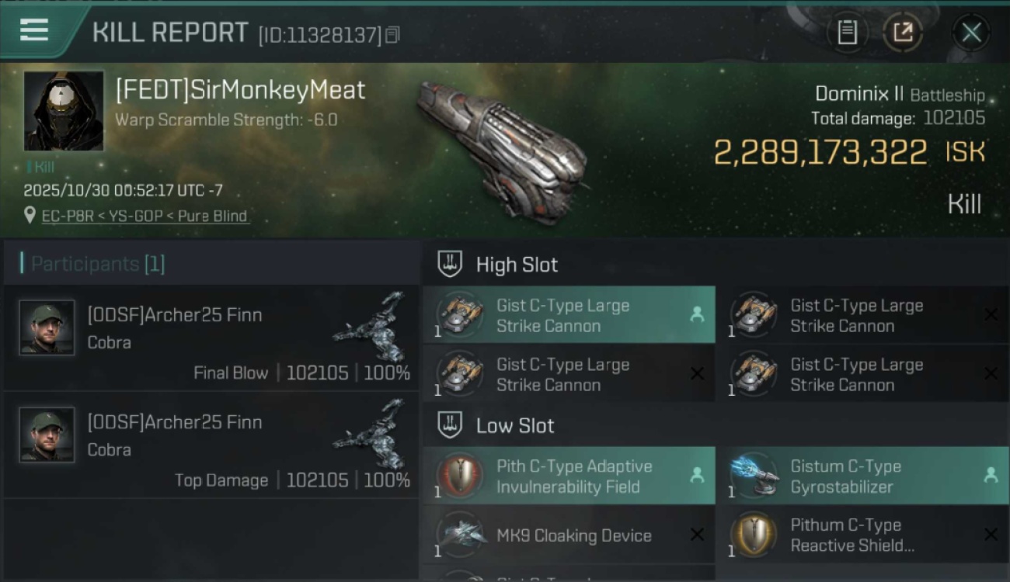Click the Pithum C-Type Reactive Shield icon

tap(754, 535)
